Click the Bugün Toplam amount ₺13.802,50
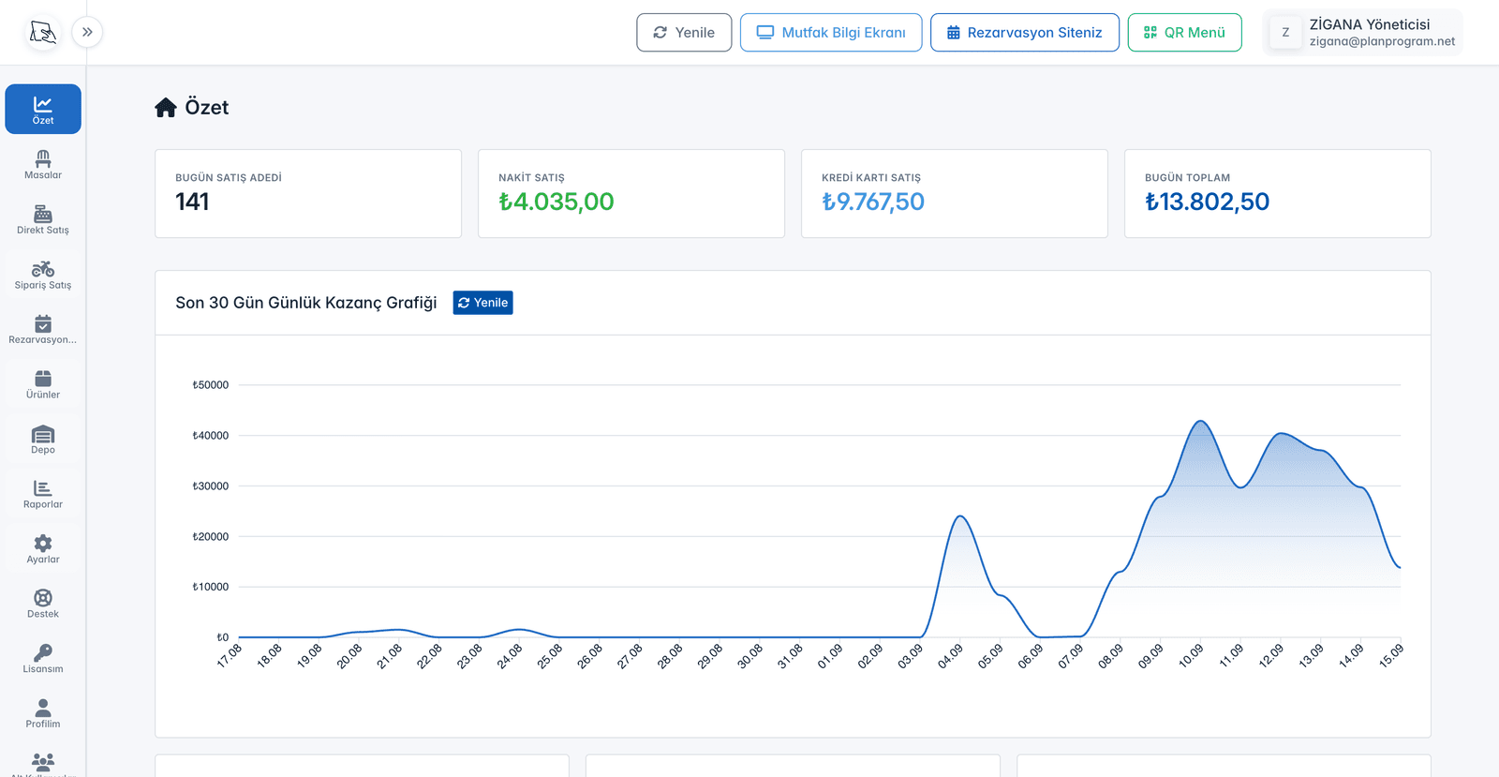 point(1208,202)
